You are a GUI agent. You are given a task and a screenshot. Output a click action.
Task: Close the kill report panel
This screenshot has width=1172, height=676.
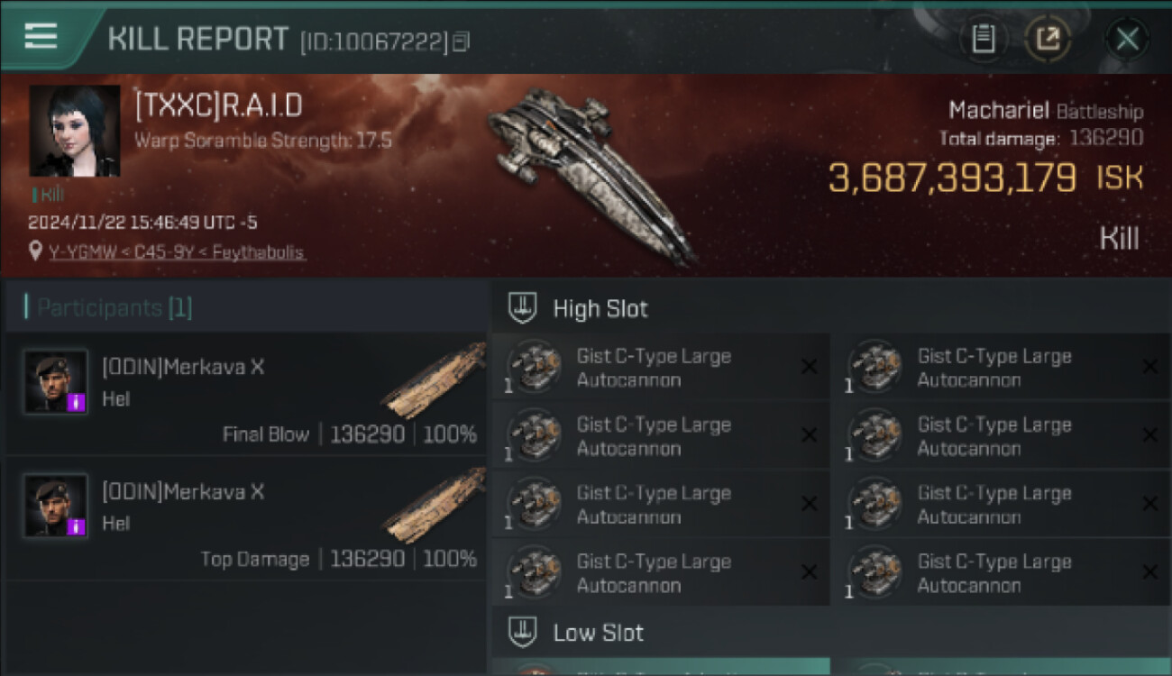pyautogui.click(x=1127, y=39)
